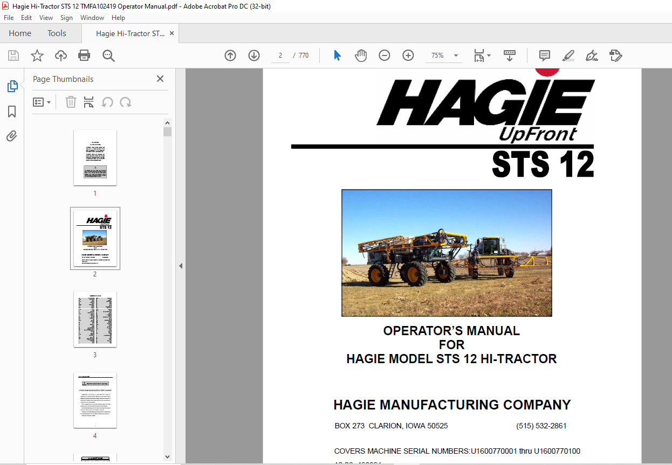This screenshot has width=672, height=465.
Task: Click the page number input field
Action: tap(280, 55)
